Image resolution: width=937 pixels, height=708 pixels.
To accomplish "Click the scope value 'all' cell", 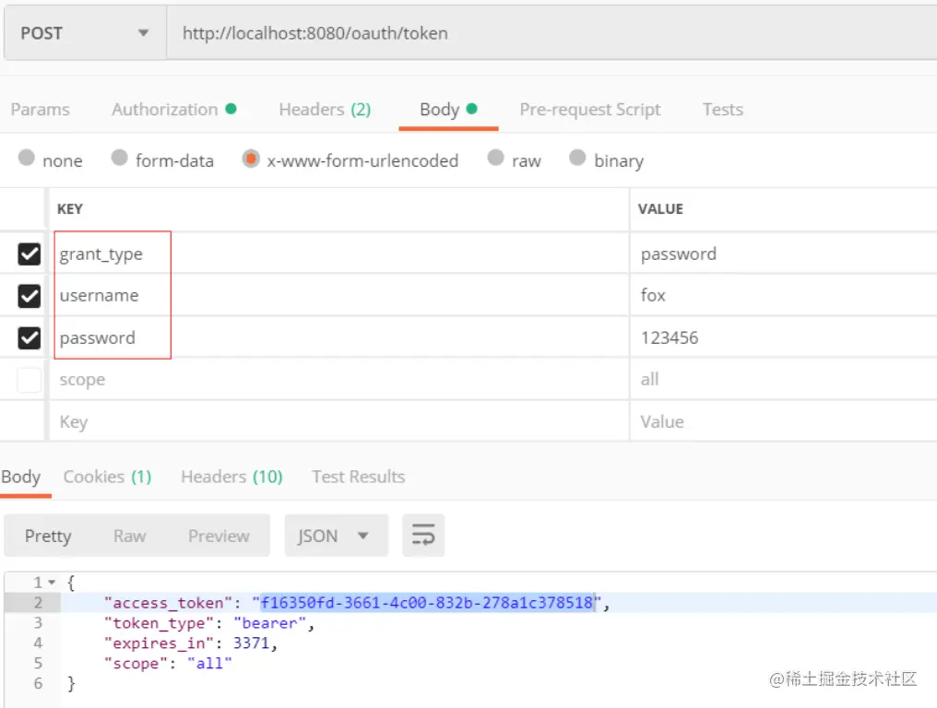I will (783, 380).
